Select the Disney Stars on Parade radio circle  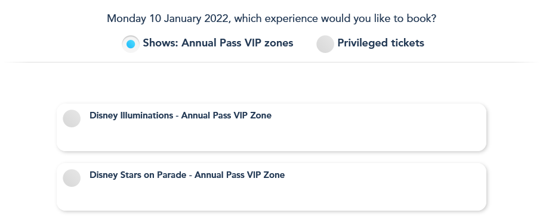[72, 178]
